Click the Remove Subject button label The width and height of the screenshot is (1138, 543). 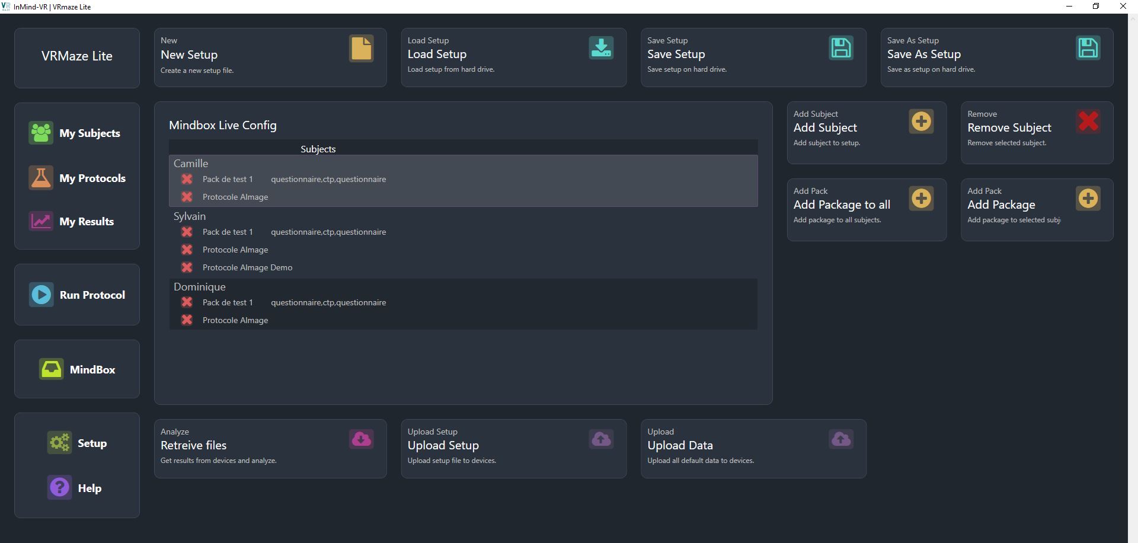pyautogui.click(x=1009, y=127)
